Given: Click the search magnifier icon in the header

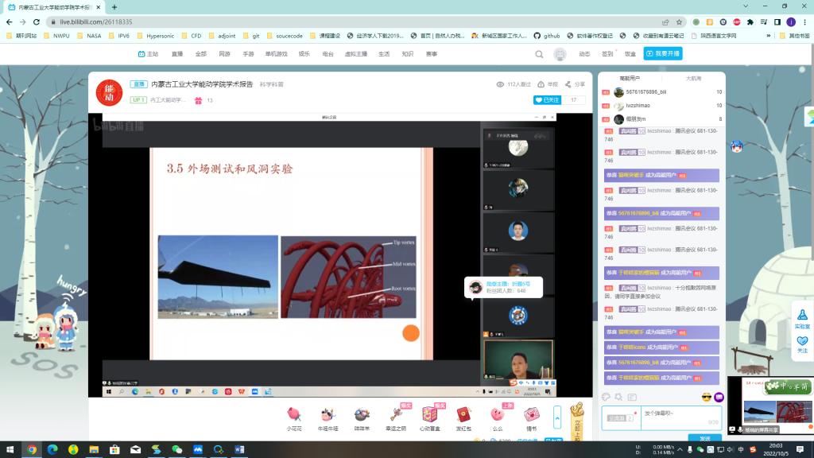Looking at the screenshot, I should (539, 54).
